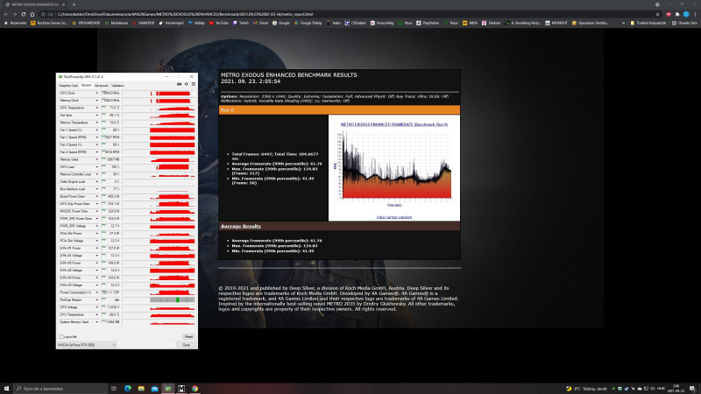Click the benchmark framerate graph thumbnail

(393, 166)
